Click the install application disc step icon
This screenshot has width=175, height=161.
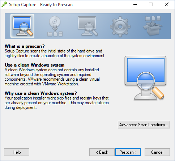(x=55, y=26)
